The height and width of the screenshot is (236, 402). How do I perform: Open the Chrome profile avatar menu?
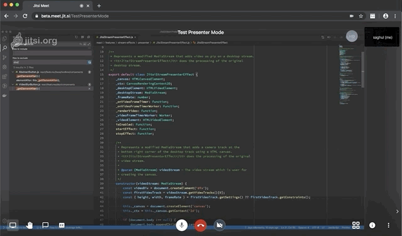(x=385, y=16)
